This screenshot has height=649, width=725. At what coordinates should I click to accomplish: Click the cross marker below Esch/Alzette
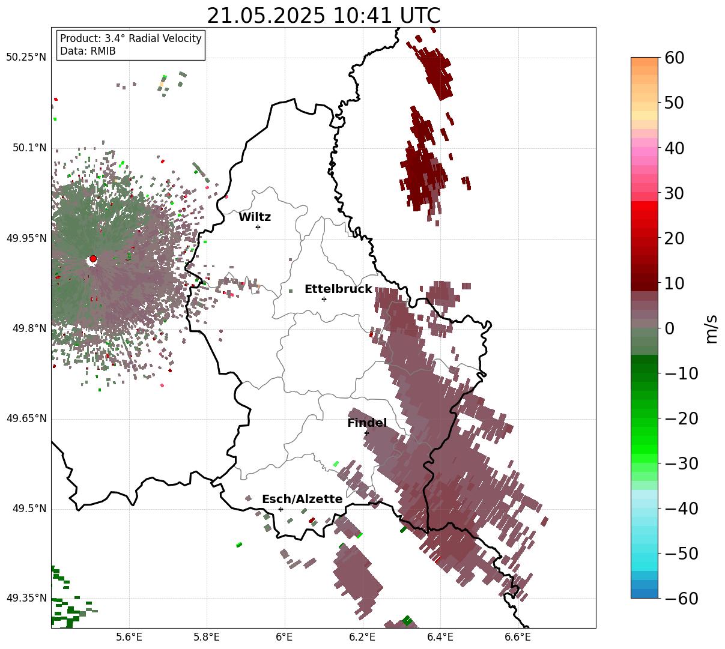(x=281, y=509)
